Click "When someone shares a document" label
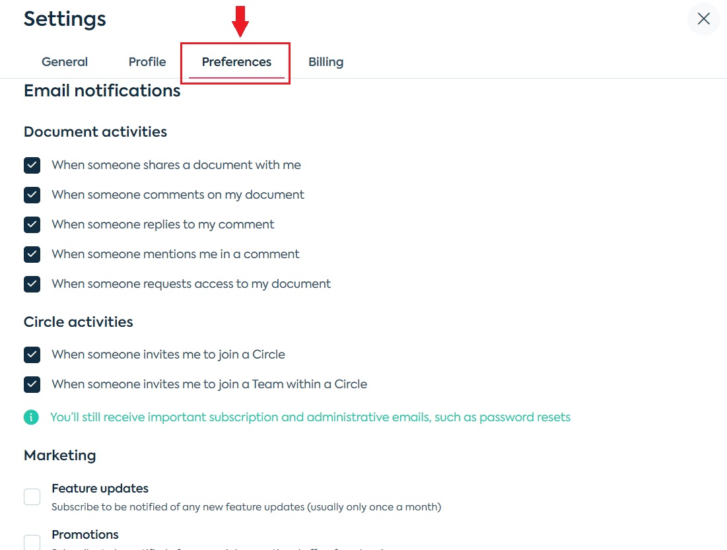 (176, 165)
